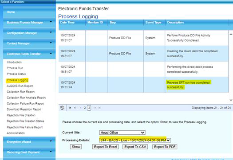The width and height of the screenshot is (233, 160).
Task: Select the 16:31:24 date time cell
Action: pyautogui.click(x=72, y=85)
